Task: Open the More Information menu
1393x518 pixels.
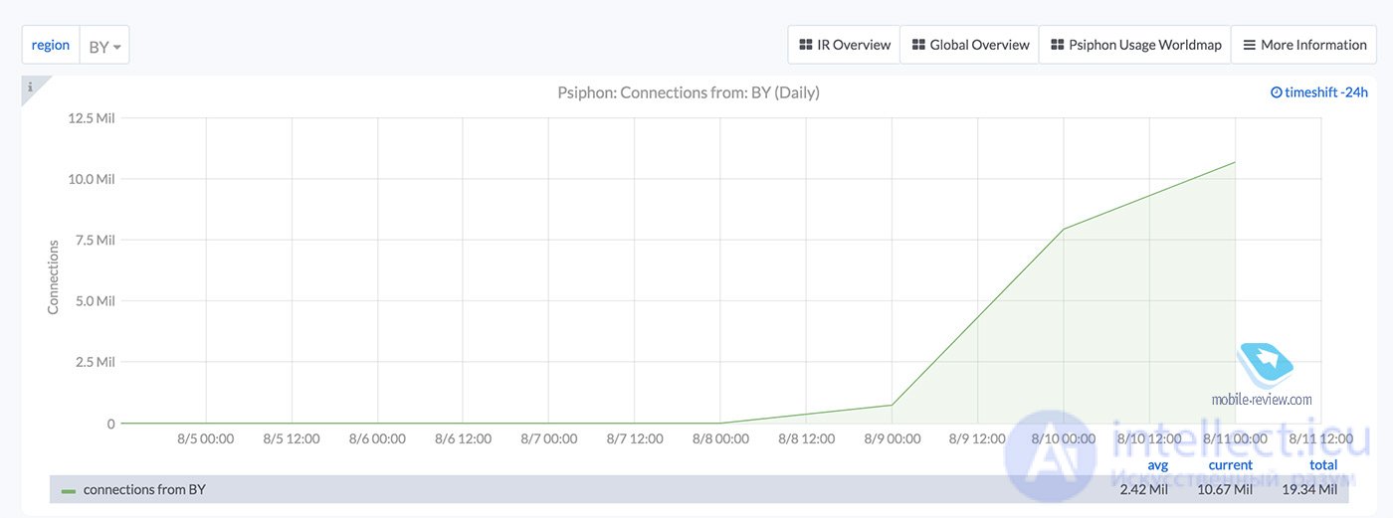Action: [x=1304, y=45]
